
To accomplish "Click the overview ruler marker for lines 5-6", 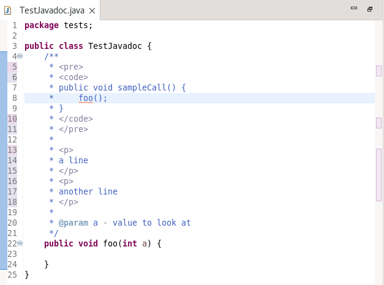I will pos(378,71).
